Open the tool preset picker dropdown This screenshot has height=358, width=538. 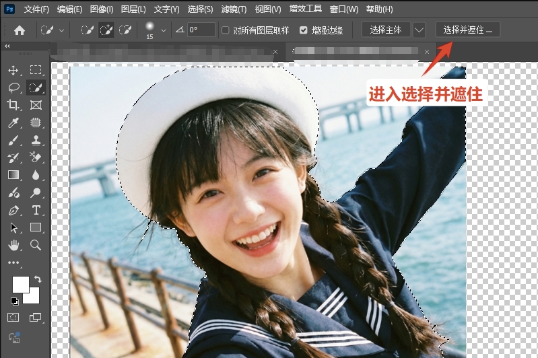click(x=61, y=30)
